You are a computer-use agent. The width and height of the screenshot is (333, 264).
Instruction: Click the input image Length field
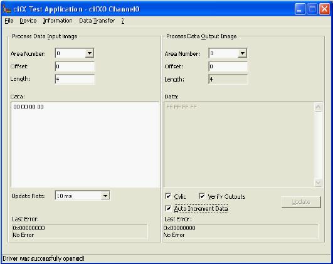coord(75,79)
